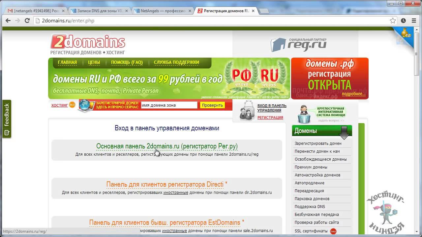Select Безбумажная передача

(x=316, y=215)
